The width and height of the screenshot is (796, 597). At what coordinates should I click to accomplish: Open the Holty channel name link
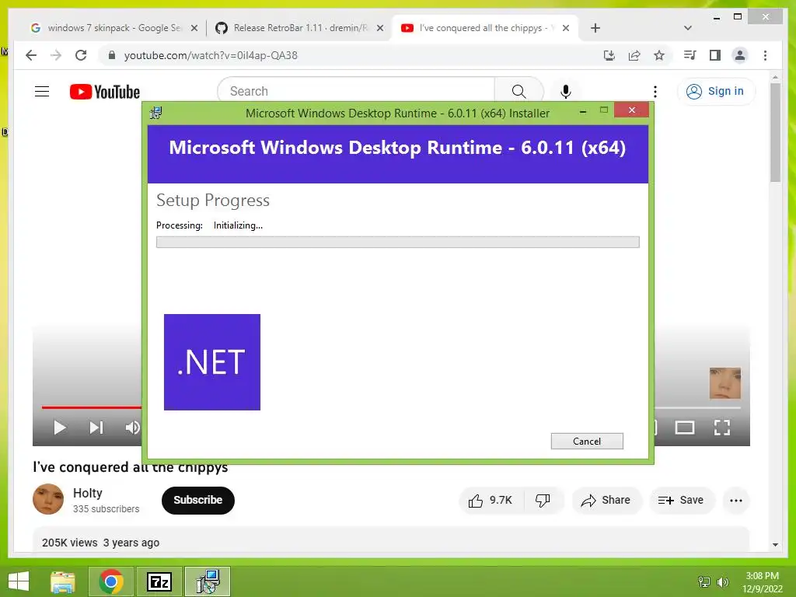click(x=87, y=493)
